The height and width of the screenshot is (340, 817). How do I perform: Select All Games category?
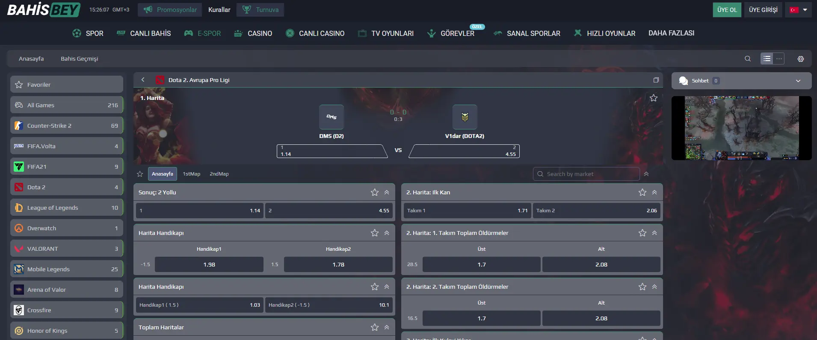coord(67,105)
